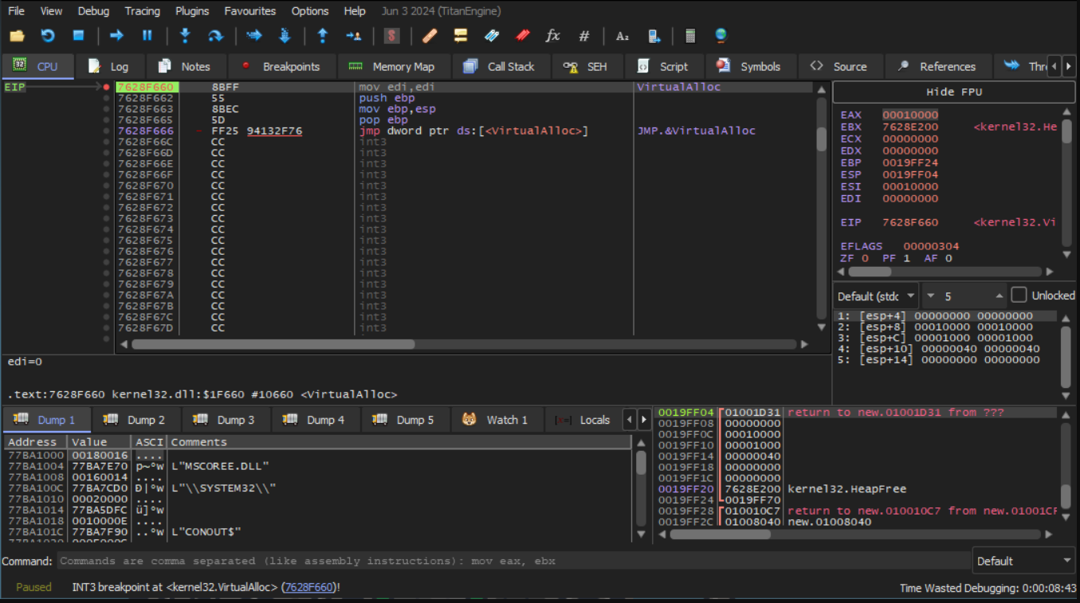The height and width of the screenshot is (603, 1080).
Task: Focus the Command input field
Action: coord(510,561)
